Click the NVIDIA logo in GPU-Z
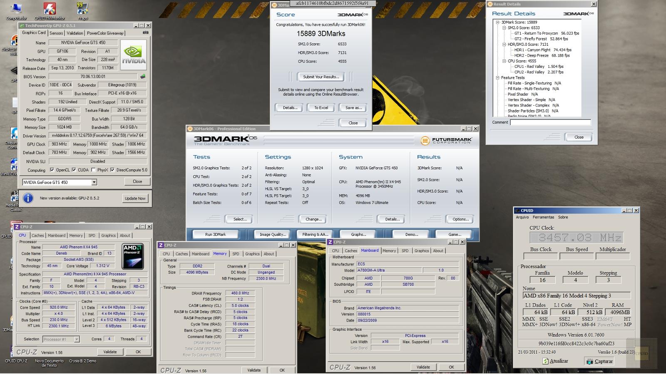This screenshot has width=666, height=374. pos(133,55)
